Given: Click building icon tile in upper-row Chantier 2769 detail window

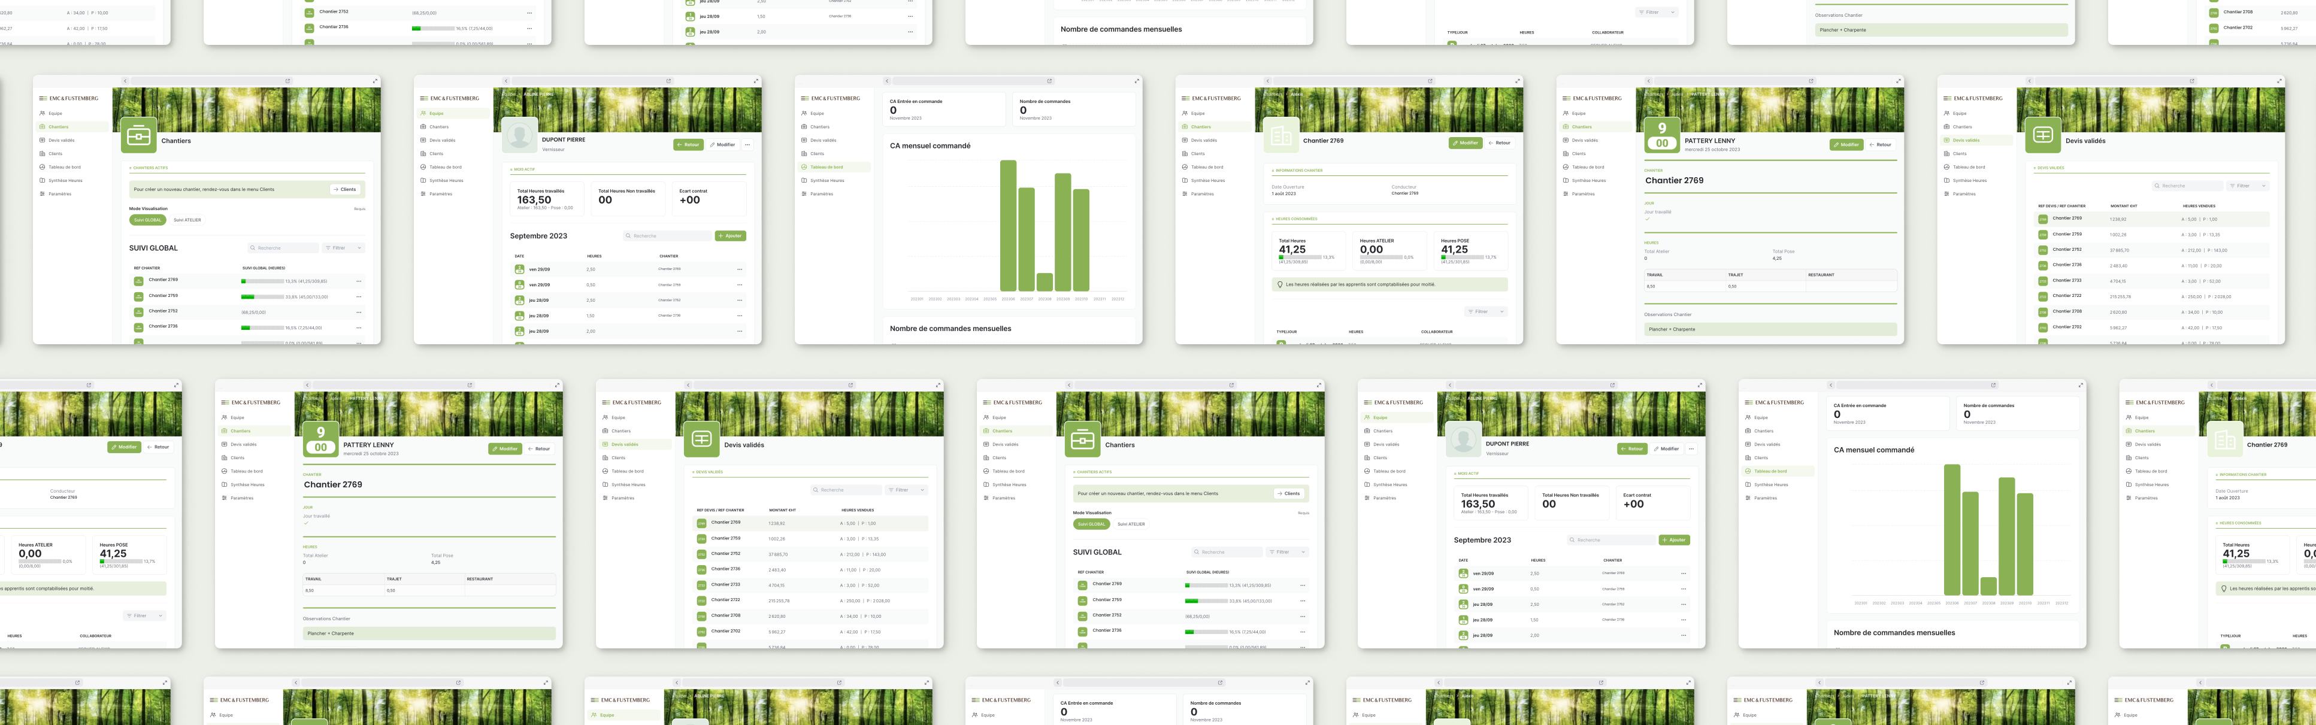Looking at the screenshot, I should (x=1281, y=136).
